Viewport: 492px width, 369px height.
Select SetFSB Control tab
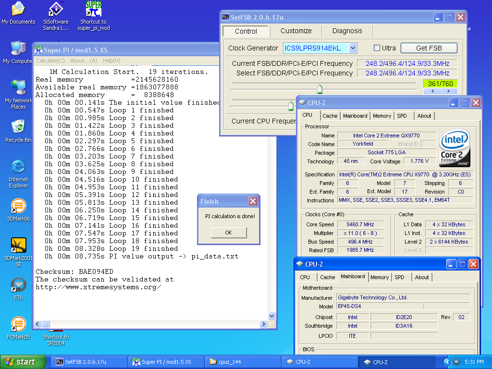coord(246,31)
